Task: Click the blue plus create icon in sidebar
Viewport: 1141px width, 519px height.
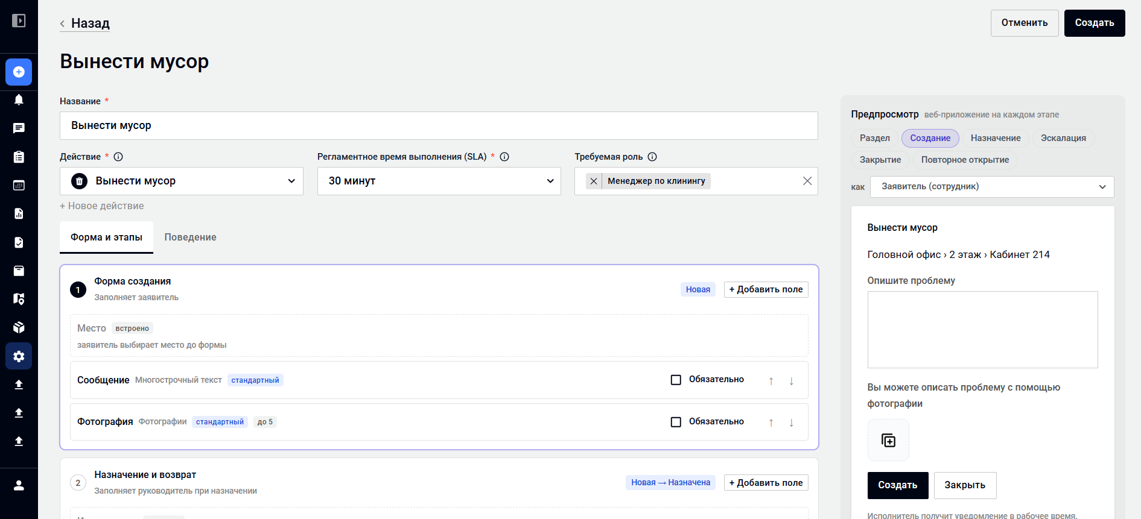Action: coord(19,72)
